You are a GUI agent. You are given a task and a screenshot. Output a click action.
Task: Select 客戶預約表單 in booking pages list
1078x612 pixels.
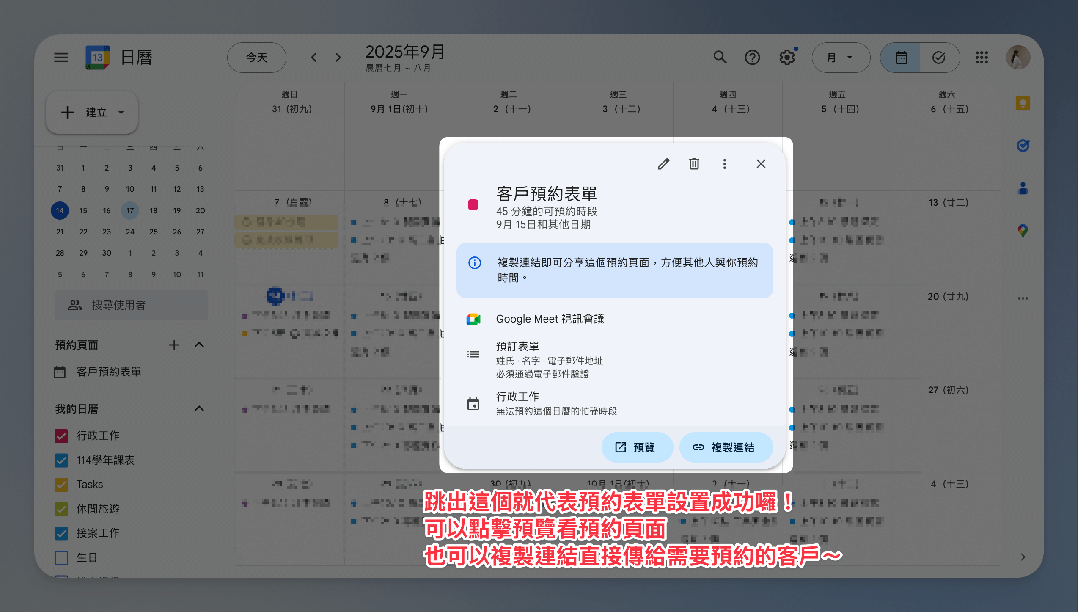point(108,372)
